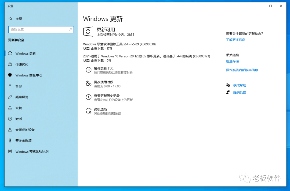Viewport: 290px width, 191px height.
Task: Click 暂停更新 7 天 option
Action: pyautogui.click(x=104, y=68)
